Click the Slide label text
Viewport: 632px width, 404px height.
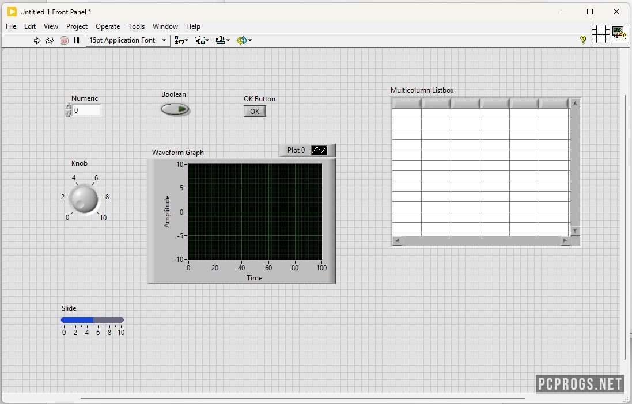69,308
